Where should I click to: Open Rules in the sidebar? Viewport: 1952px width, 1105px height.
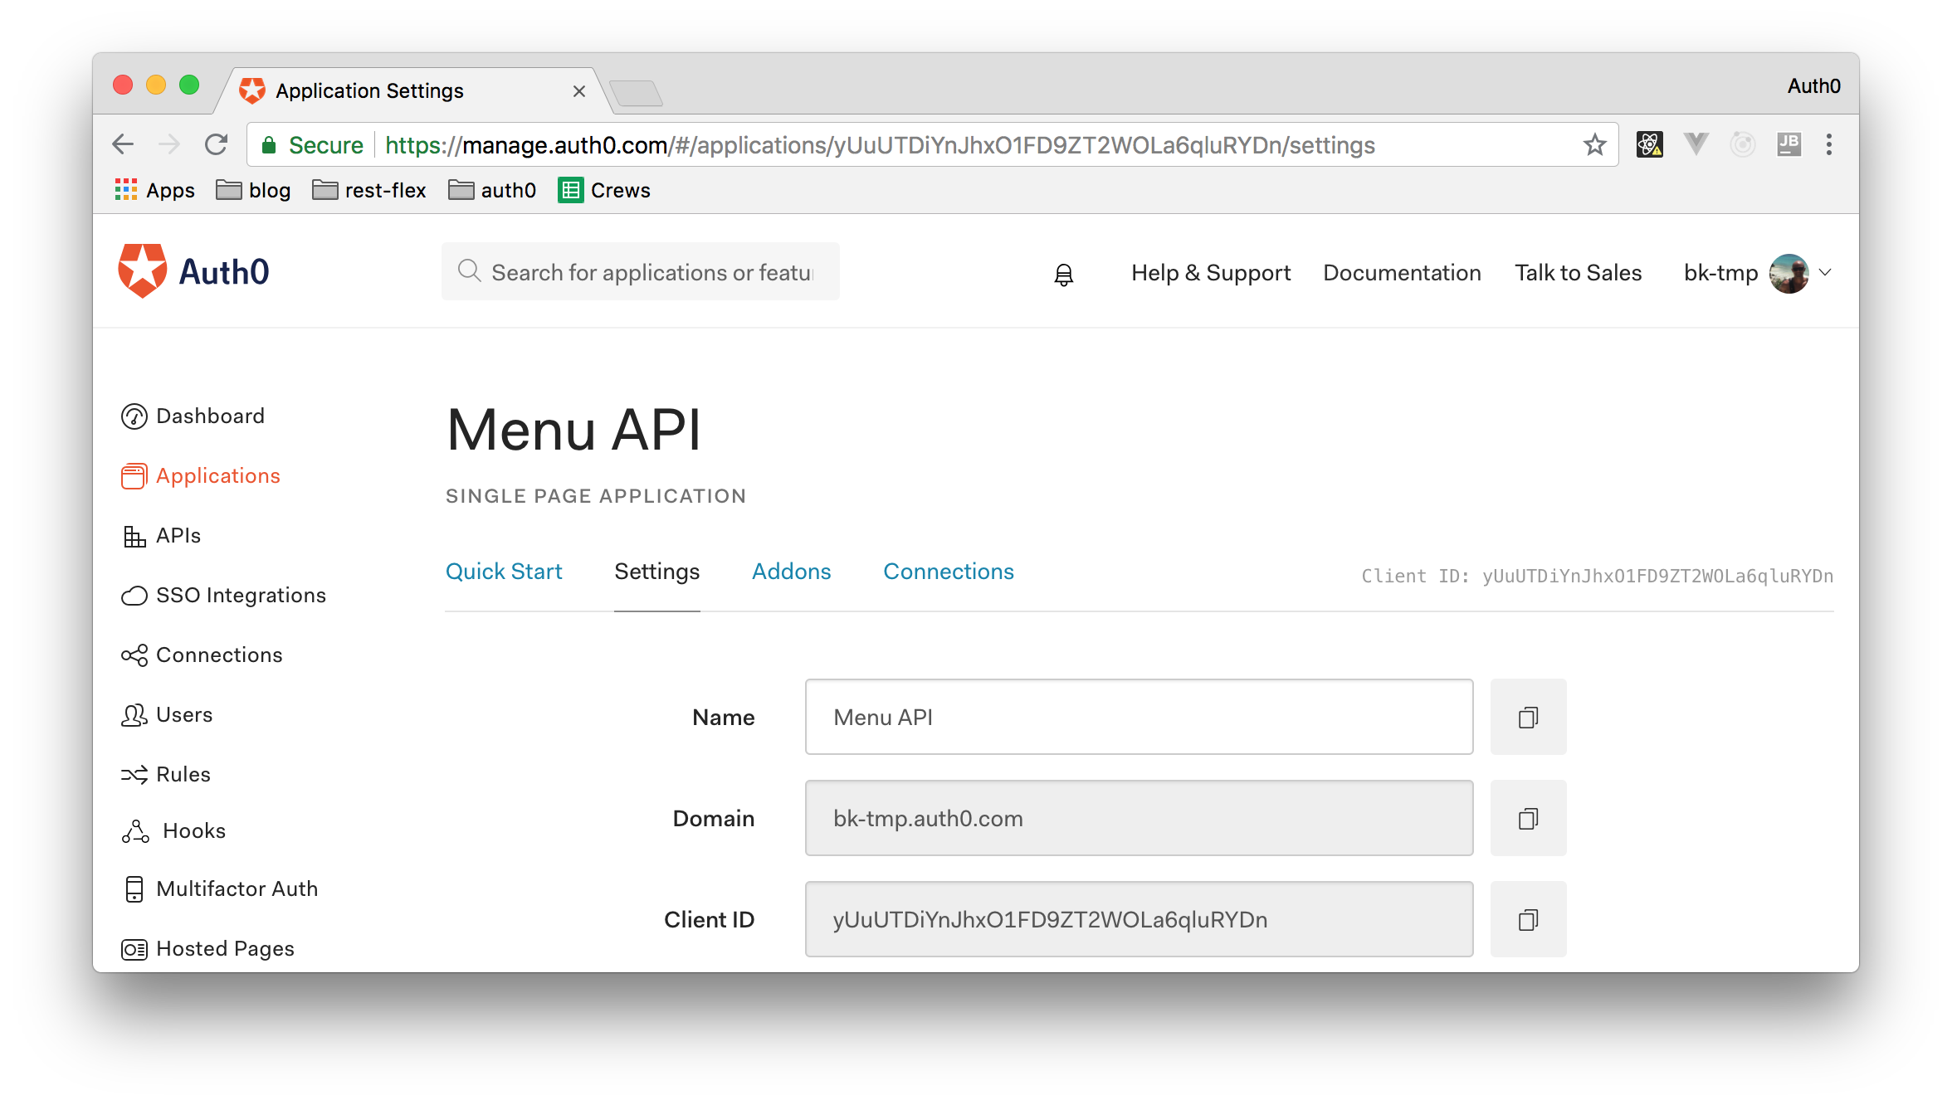(183, 775)
